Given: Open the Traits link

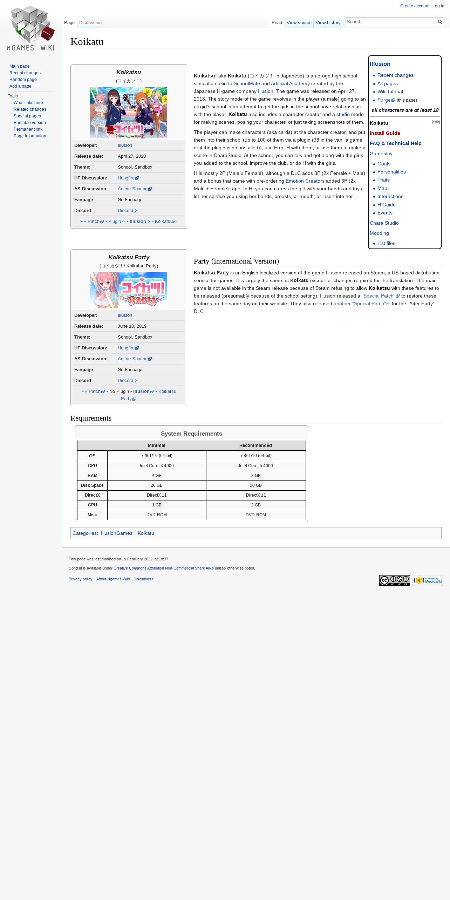Looking at the screenshot, I should click(383, 180).
